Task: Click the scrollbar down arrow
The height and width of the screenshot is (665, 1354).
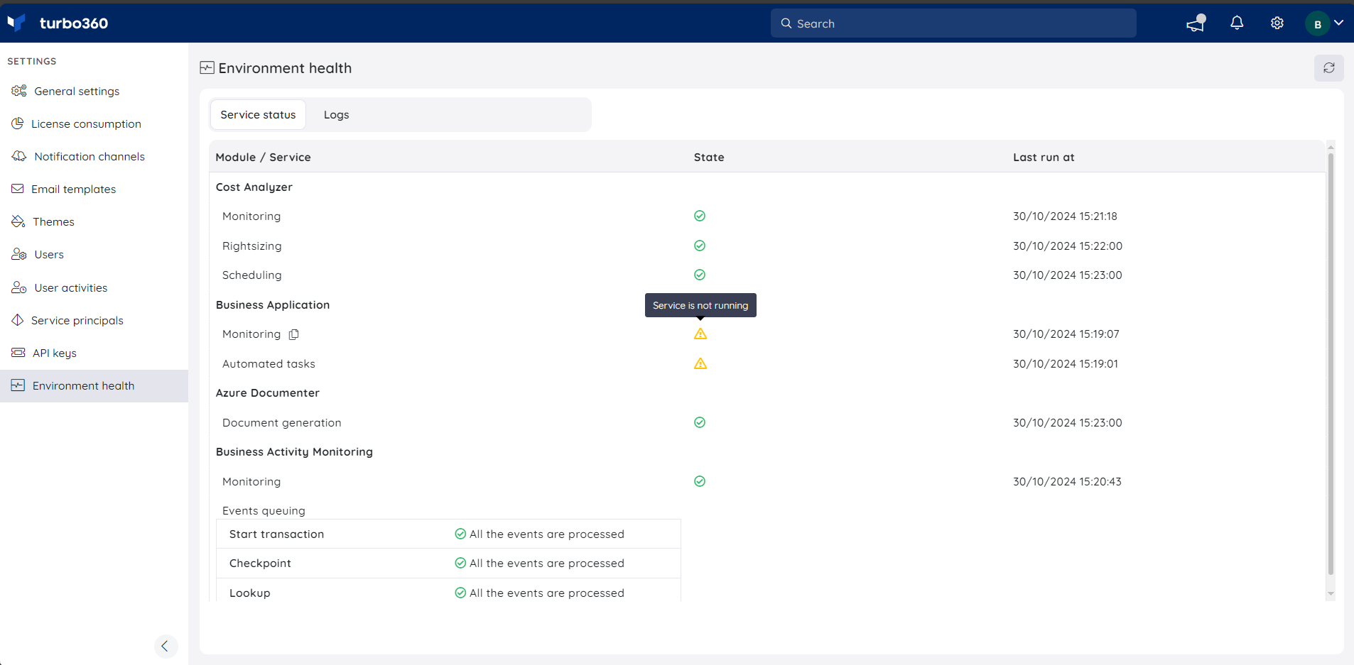Action: pyautogui.click(x=1331, y=594)
